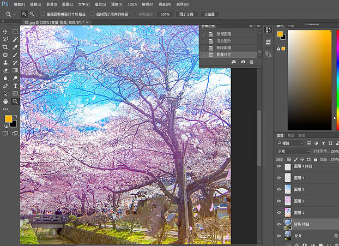Click the orange foreground color swatch in toolbar
This screenshot has width=339, height=246.
[x=8, y=119]
